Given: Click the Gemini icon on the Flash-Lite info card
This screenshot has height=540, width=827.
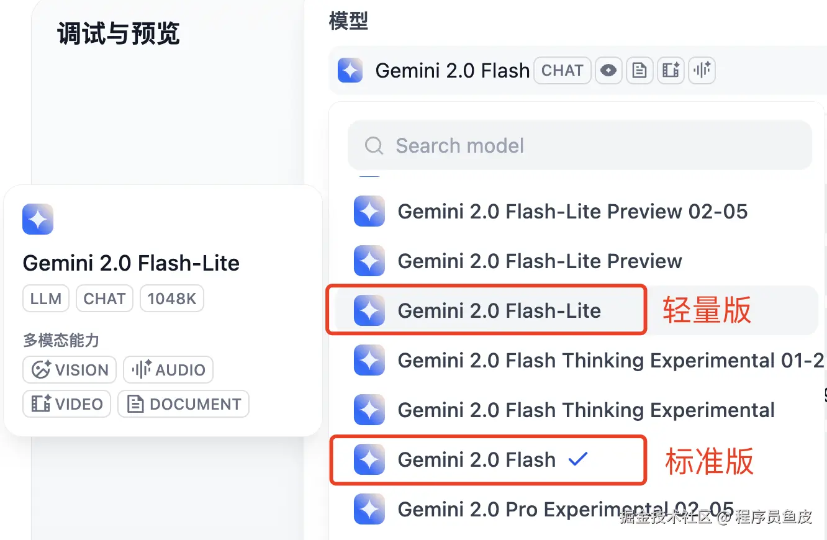Looking at the screenshot, I should point(38,219).
